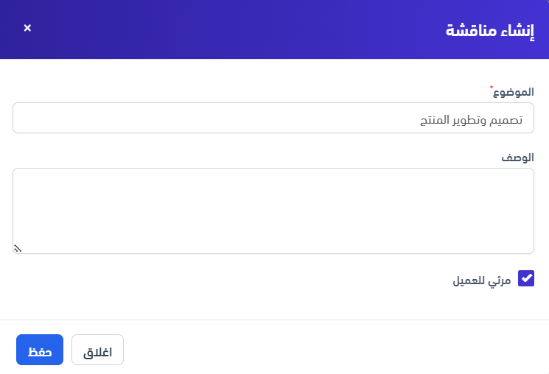Dismiss the discussion form using اغلاق
Viewport: 549px width, 374px height.
[x=97, y=350]
